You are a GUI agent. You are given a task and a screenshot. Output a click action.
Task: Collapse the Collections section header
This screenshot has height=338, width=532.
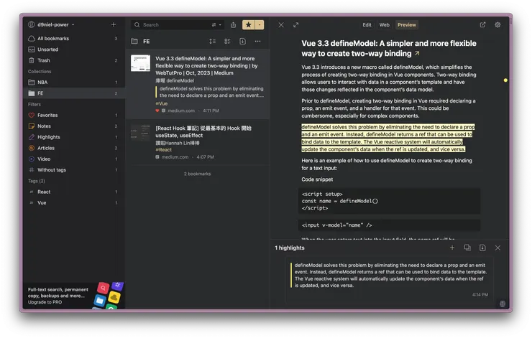(x=40, y=72)
